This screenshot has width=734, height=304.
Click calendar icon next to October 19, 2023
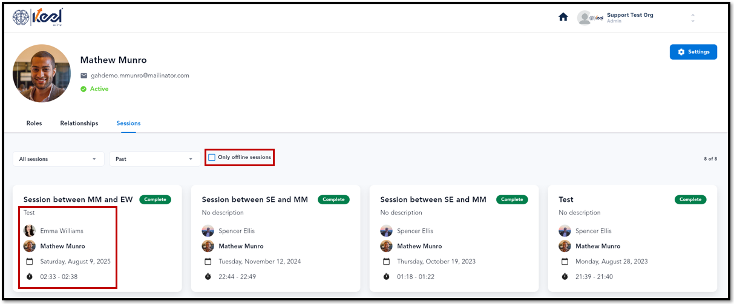[387, 262]
